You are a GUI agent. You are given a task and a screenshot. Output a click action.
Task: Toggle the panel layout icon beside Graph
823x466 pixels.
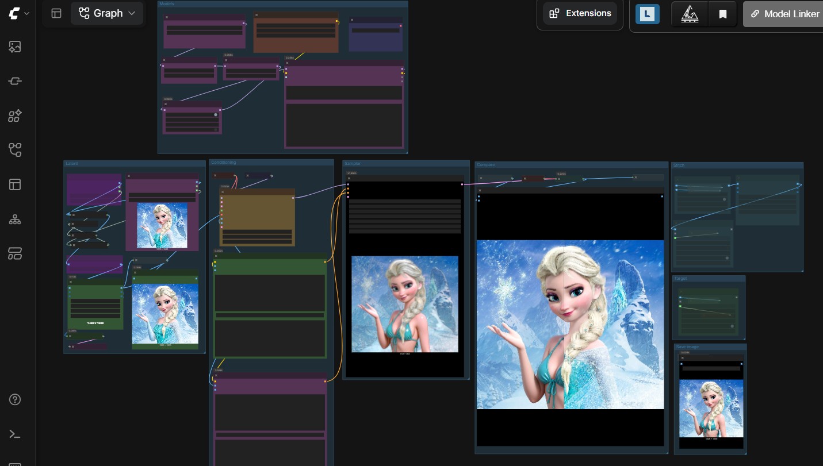56,13
